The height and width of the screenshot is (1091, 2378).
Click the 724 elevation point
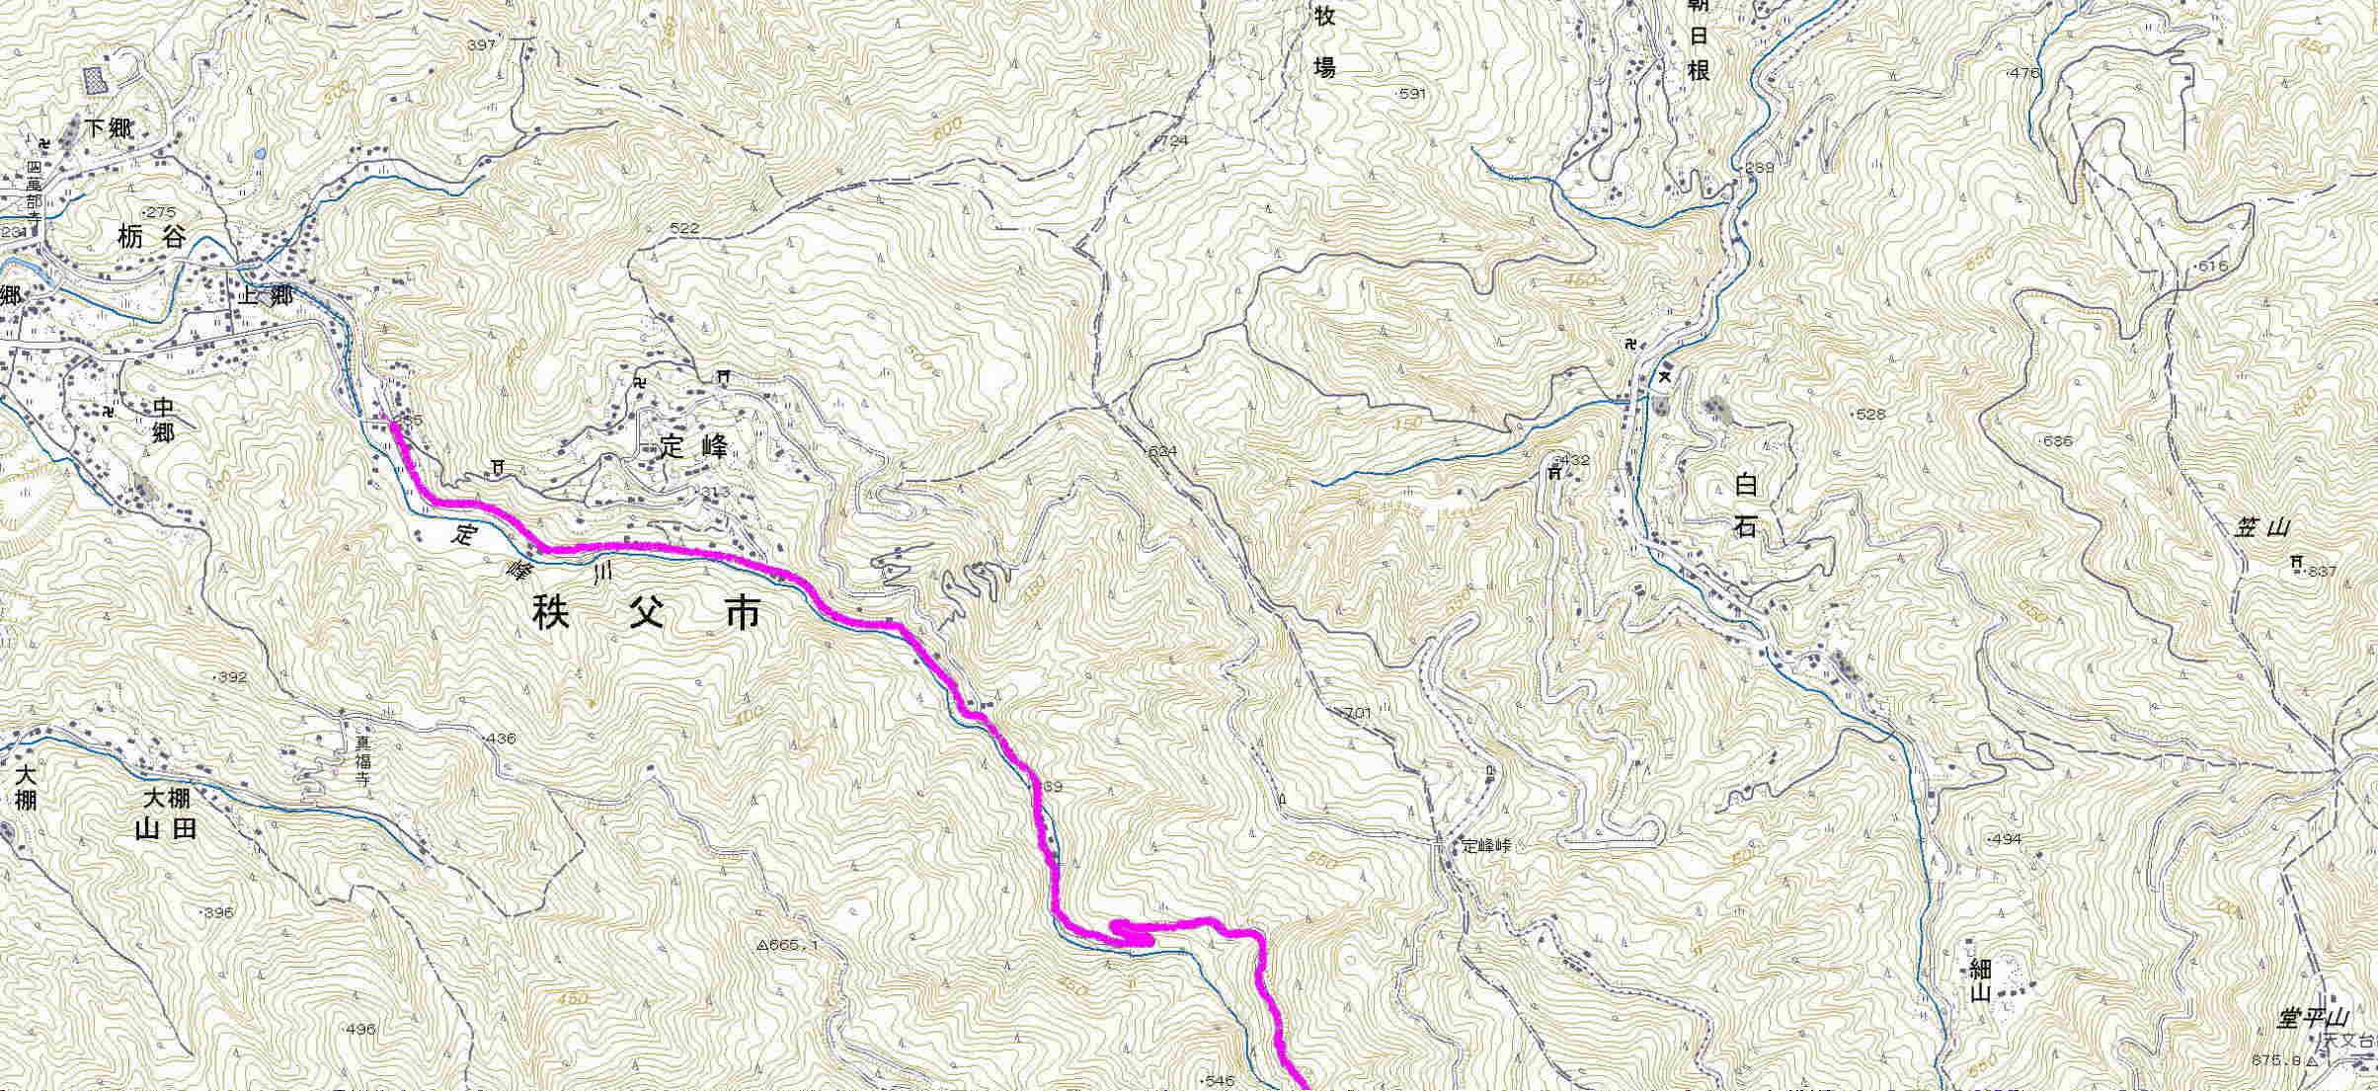1173,141
